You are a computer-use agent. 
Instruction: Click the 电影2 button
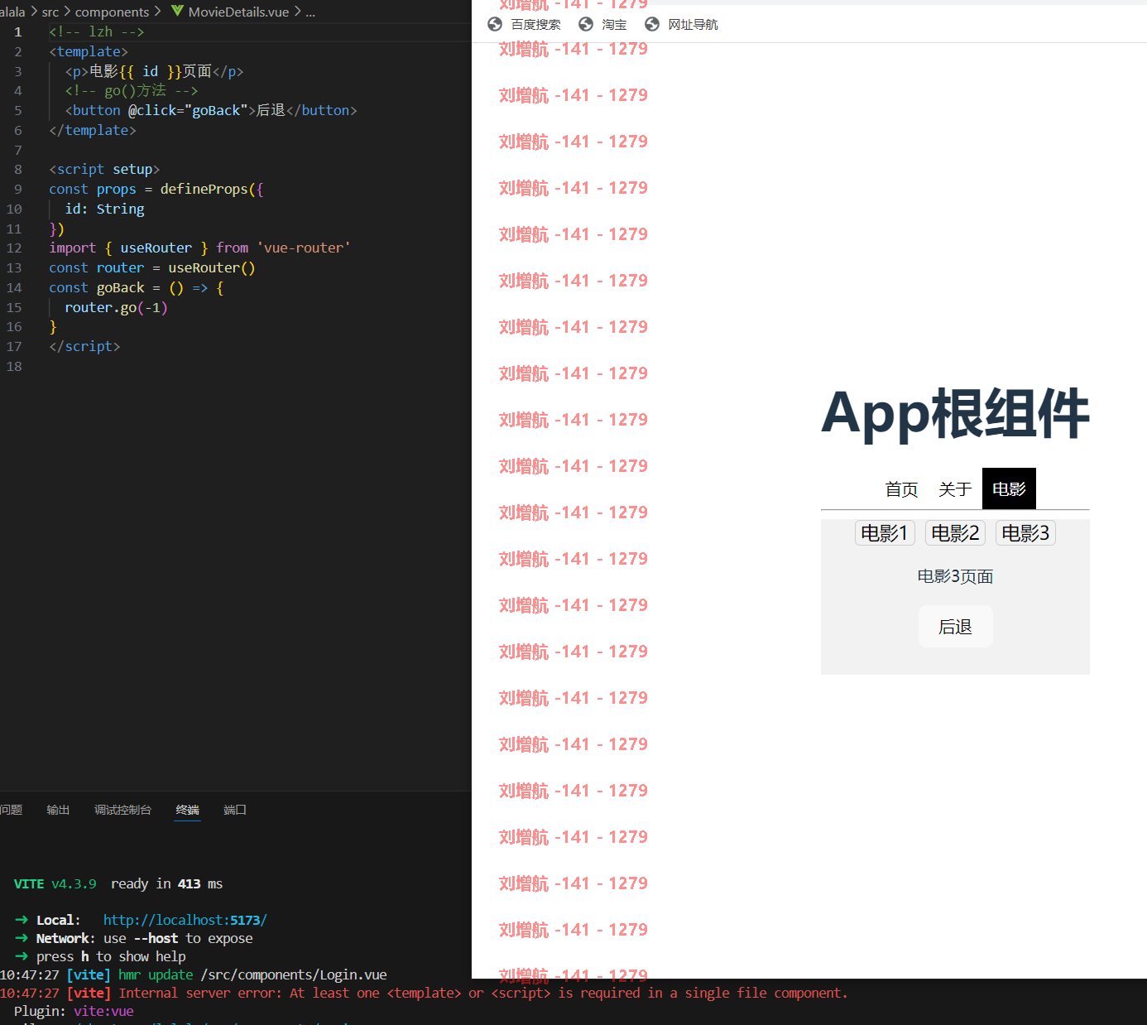click(955, 533)
